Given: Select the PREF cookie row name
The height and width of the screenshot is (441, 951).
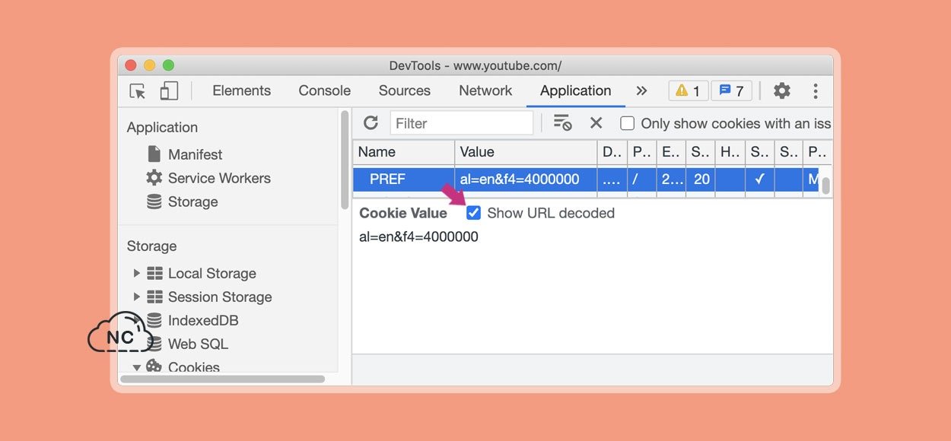Looking at the screenshot, I should point(387,179).
